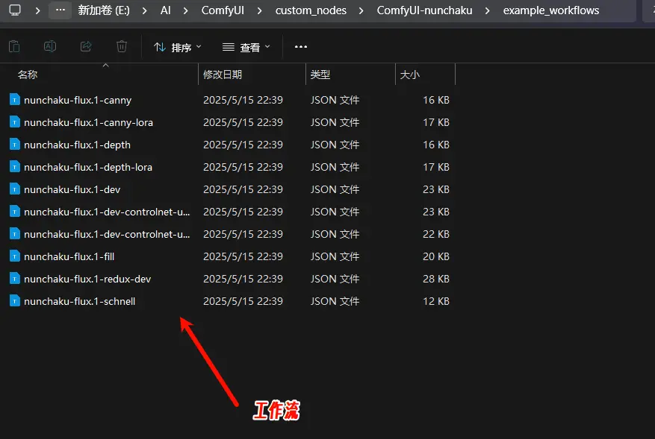Expand the chevron after the monitor icon
655x439 pixels.
pos(37,10)
